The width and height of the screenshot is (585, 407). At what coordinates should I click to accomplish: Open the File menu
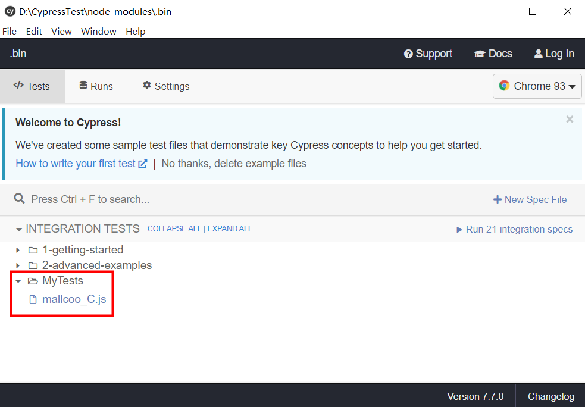point(10,32)
